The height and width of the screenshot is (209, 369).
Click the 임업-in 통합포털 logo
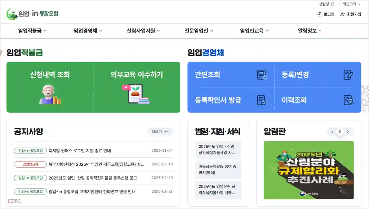32,13
